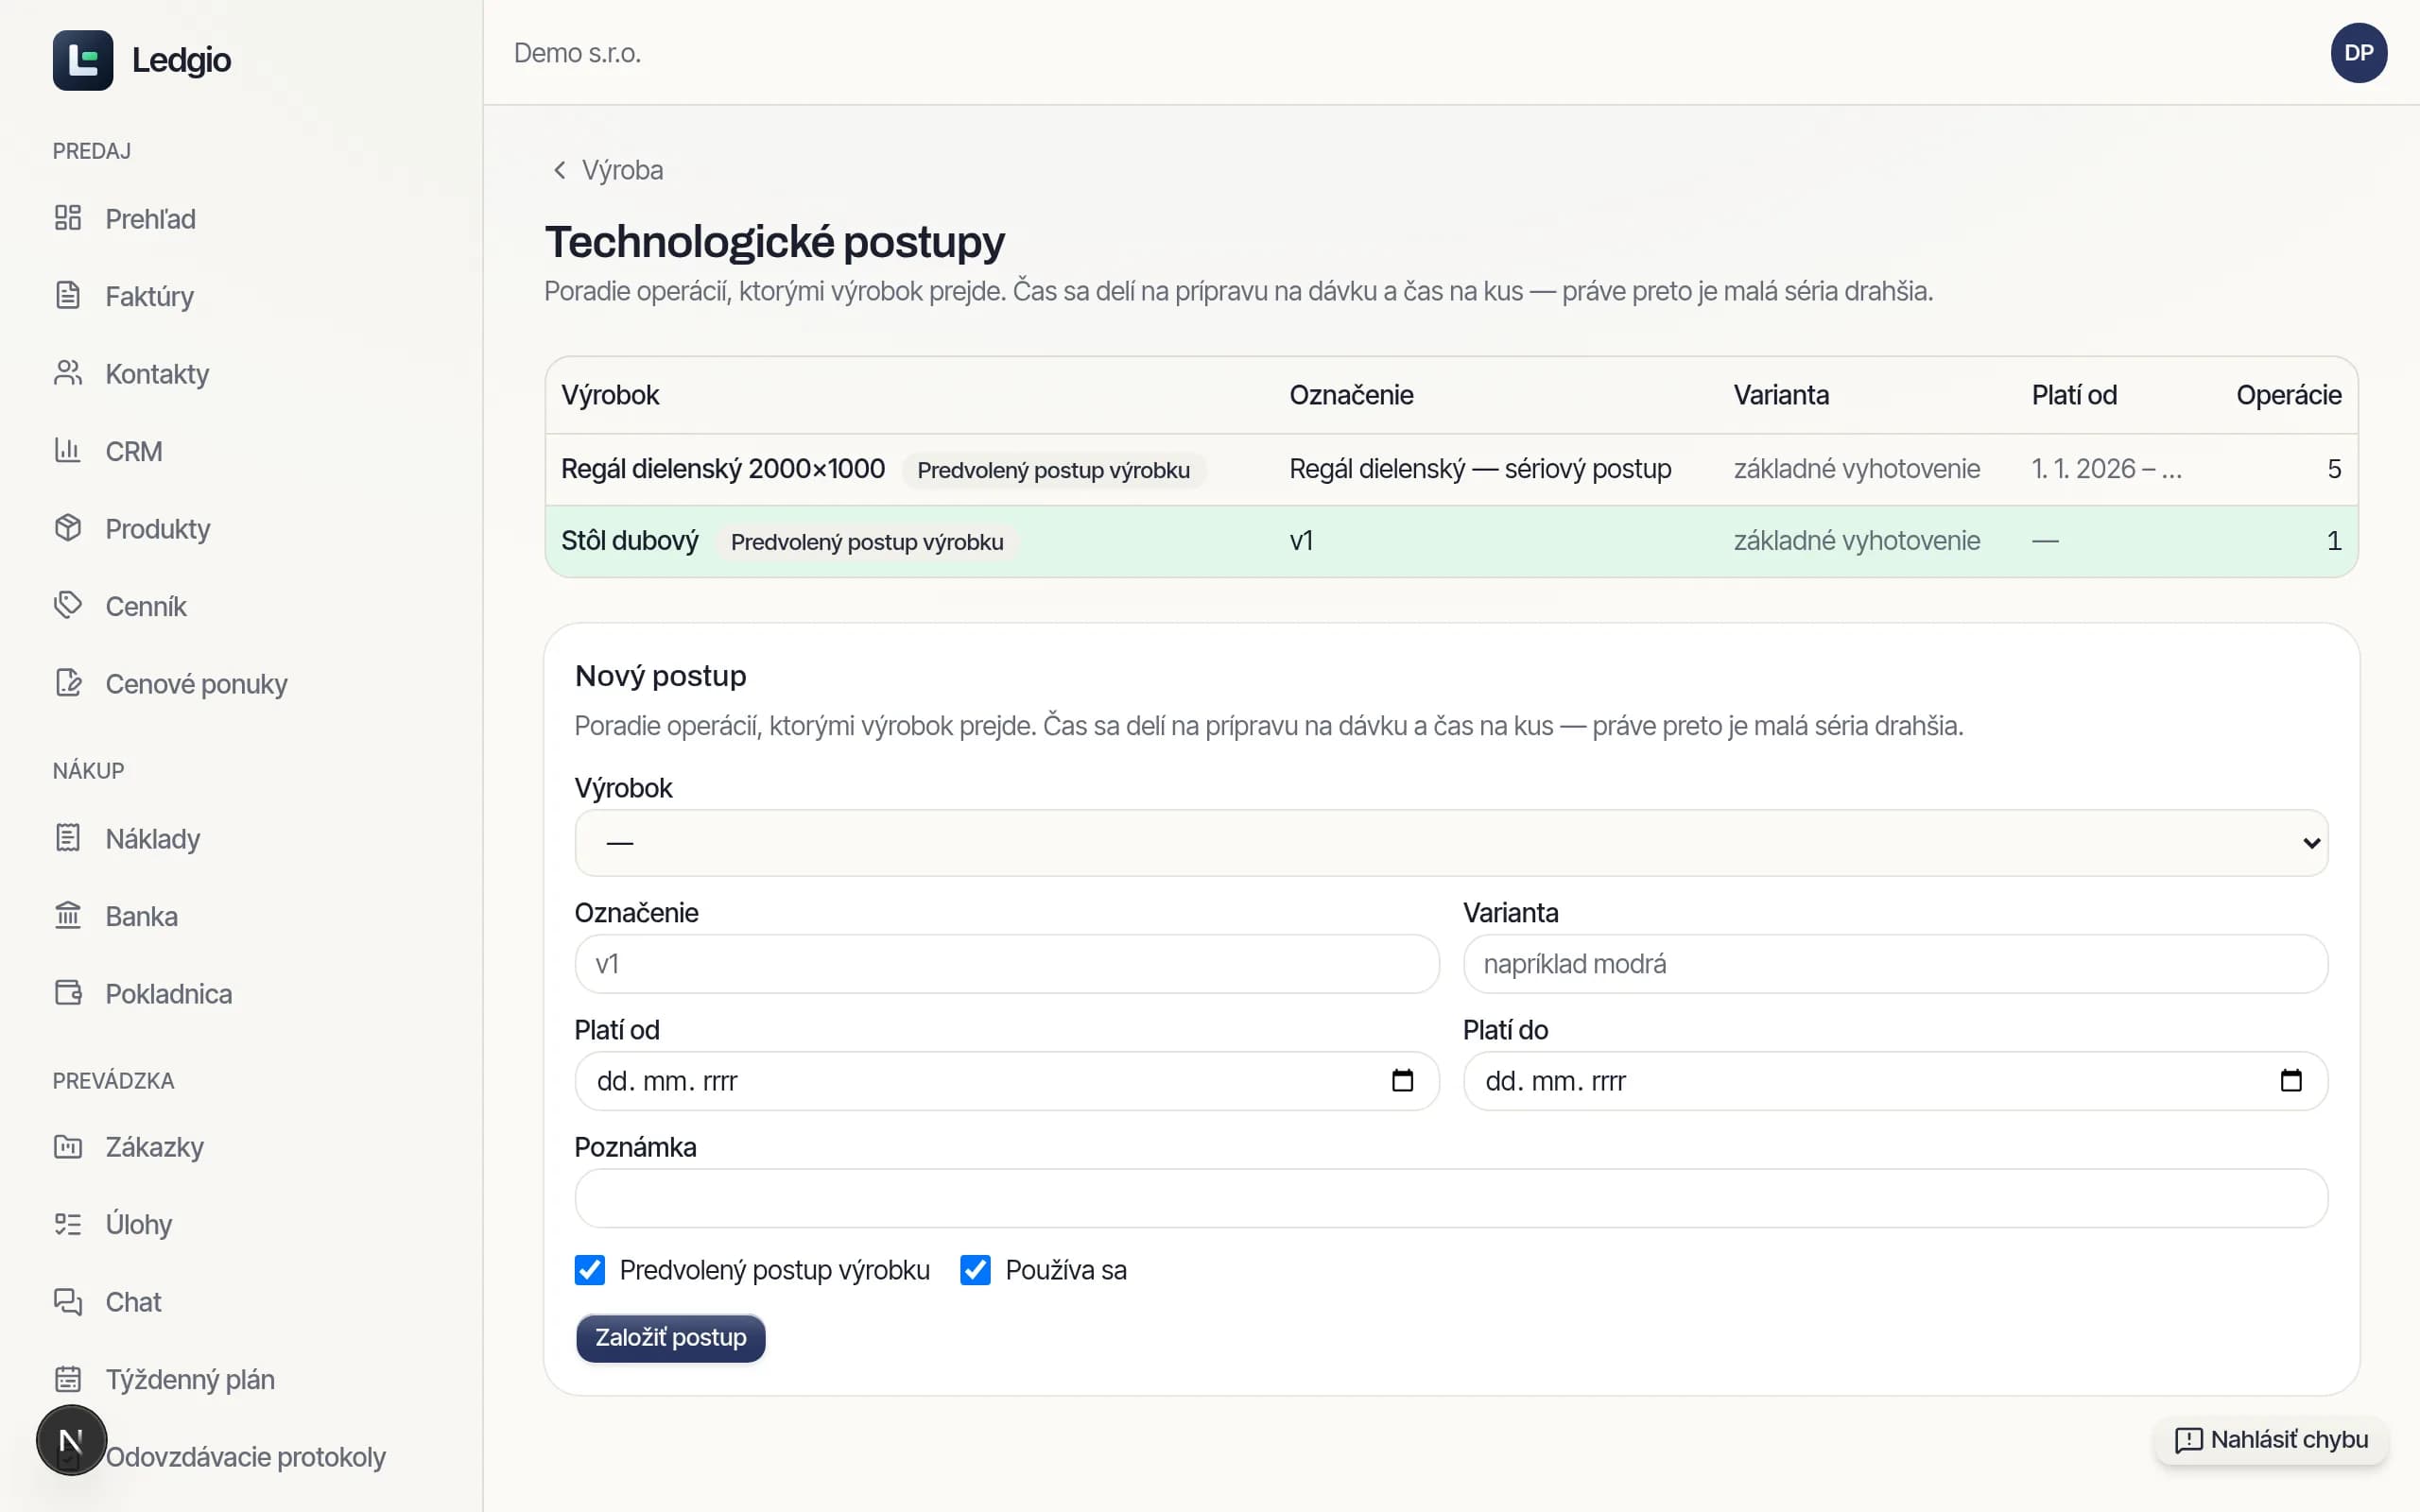Image resolution: width=2420 pixels, height=1512 pixels.
Task: Open Pokladnica wallet icon in sidebar
Action: (68, 993)
